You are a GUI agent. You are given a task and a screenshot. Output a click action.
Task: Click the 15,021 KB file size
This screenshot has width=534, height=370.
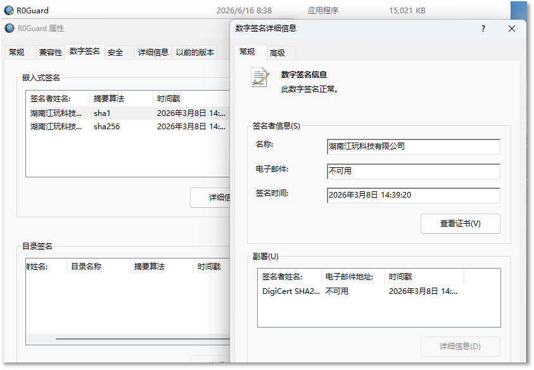tap(407, 11)
